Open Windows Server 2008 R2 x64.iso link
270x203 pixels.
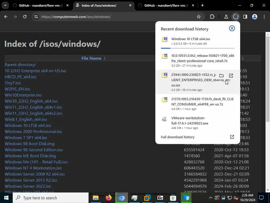tap(35, 174)
